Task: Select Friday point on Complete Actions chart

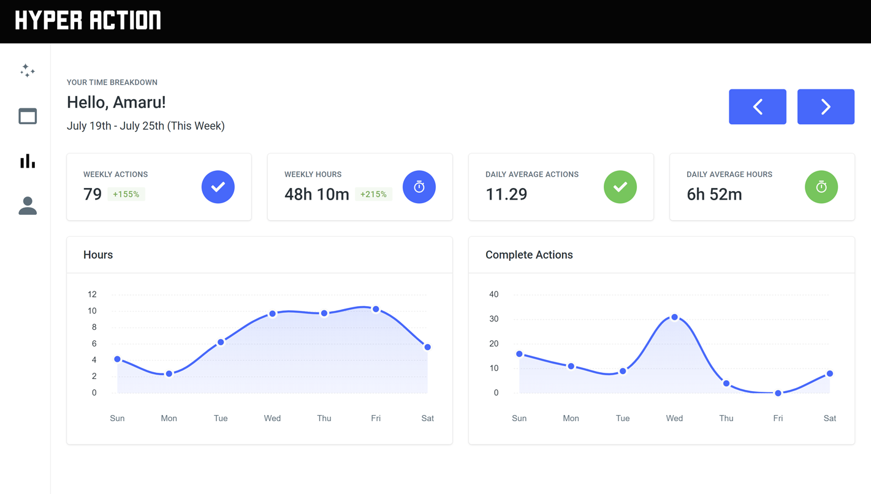Action: (x=778, y=393)
